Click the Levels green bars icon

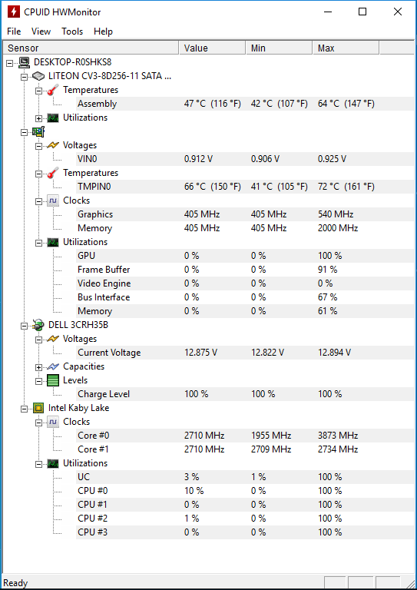pyautogui.click(x=53, y=380)
